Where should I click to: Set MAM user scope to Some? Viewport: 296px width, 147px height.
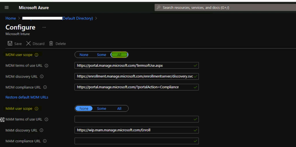click(x=101, y=109)
